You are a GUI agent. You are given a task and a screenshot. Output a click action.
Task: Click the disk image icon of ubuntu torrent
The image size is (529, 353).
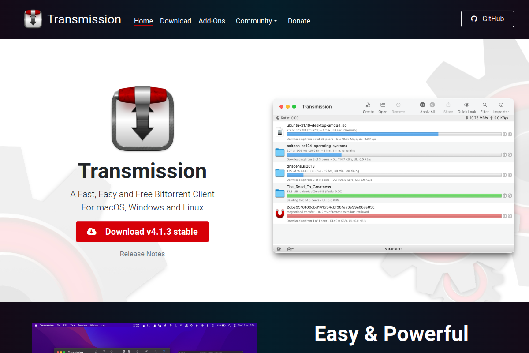tap(279, 131)
